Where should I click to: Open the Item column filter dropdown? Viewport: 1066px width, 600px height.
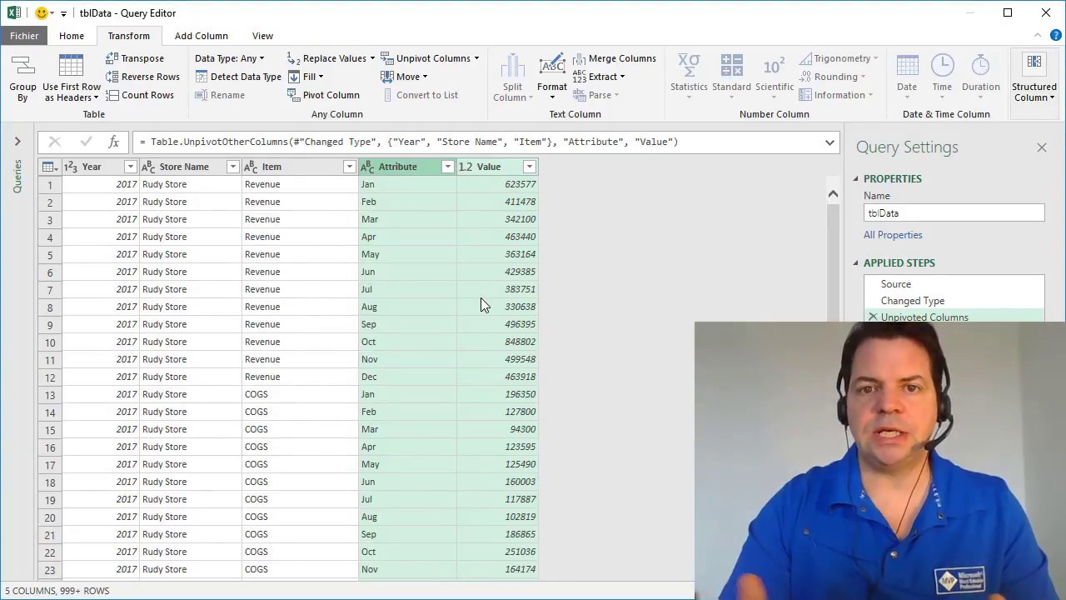point(349,167)
